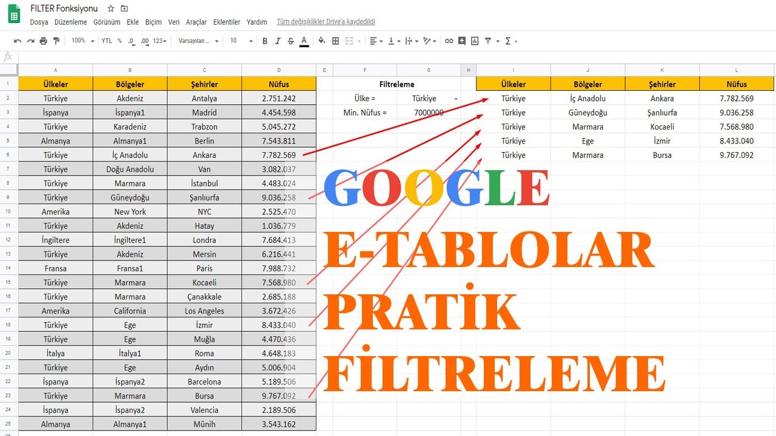
Task: Select the New York cell
Action: point(130,211)
